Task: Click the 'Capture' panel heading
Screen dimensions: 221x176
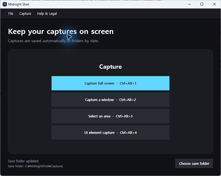Action: (110, 67)
